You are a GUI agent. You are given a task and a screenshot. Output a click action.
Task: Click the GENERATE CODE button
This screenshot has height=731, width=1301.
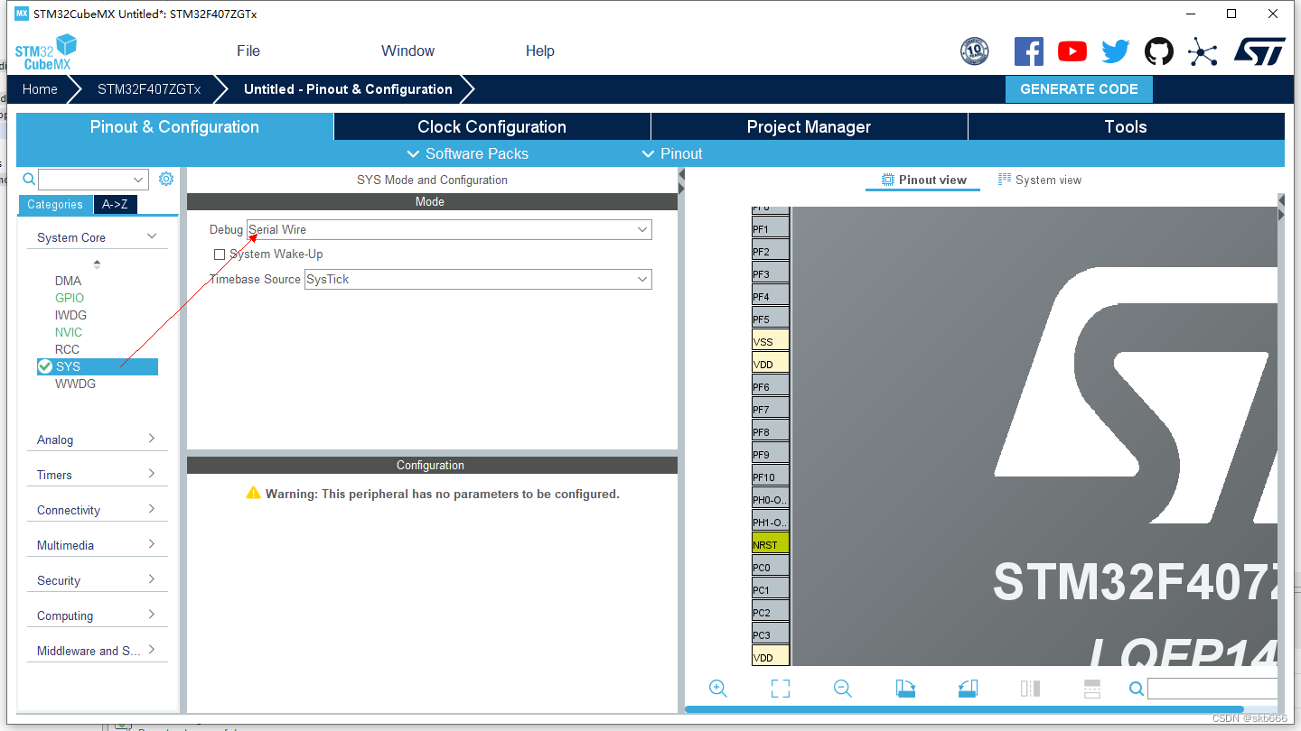point(1078,88)
